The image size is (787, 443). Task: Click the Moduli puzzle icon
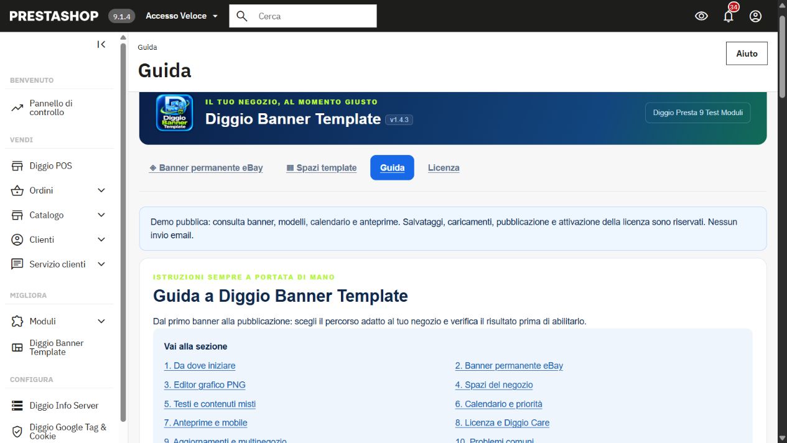coord(17,321)
